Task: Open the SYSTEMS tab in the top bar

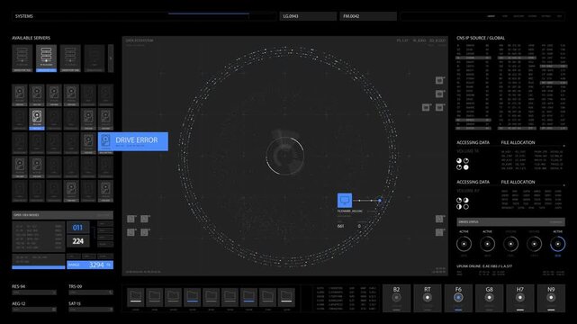Action: (x=24, y=16)
